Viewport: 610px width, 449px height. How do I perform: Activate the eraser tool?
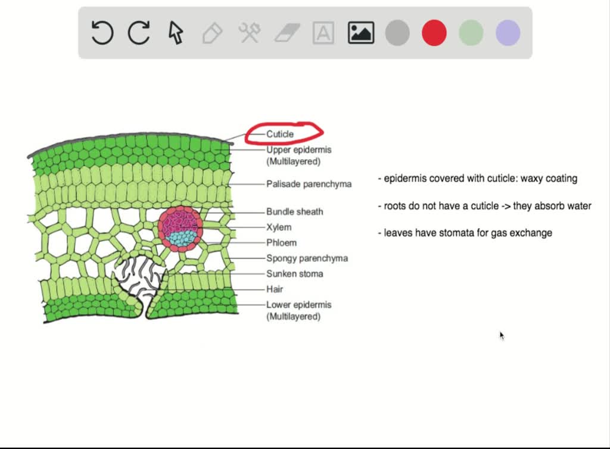pyautogui.click(x=287, y=33)
